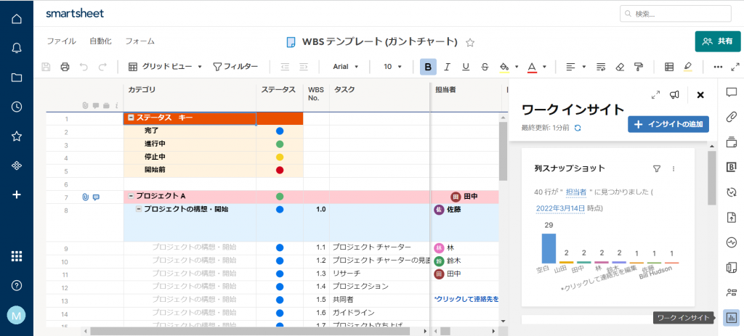Screen dimensions: 744x336
Task: Open the more options ellipsis in toolbar
Action: (x=718, y=67)
